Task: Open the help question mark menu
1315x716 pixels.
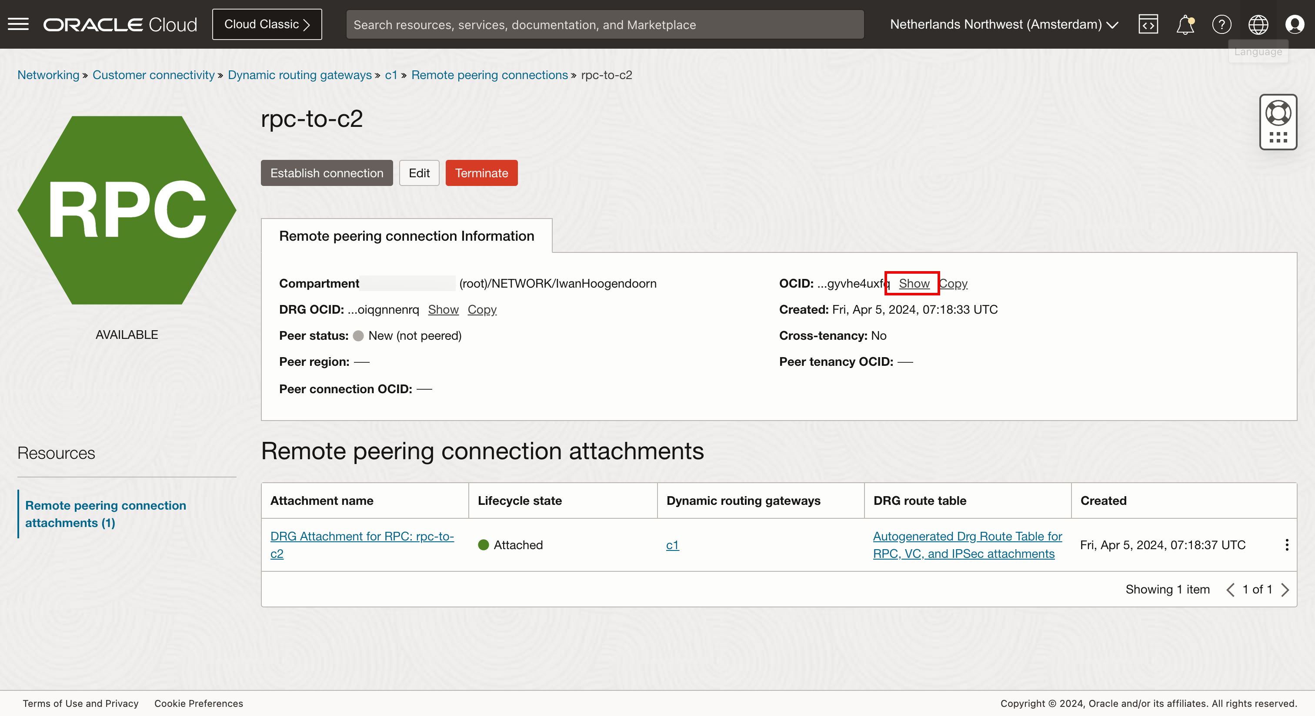Action: point(1221,24)
